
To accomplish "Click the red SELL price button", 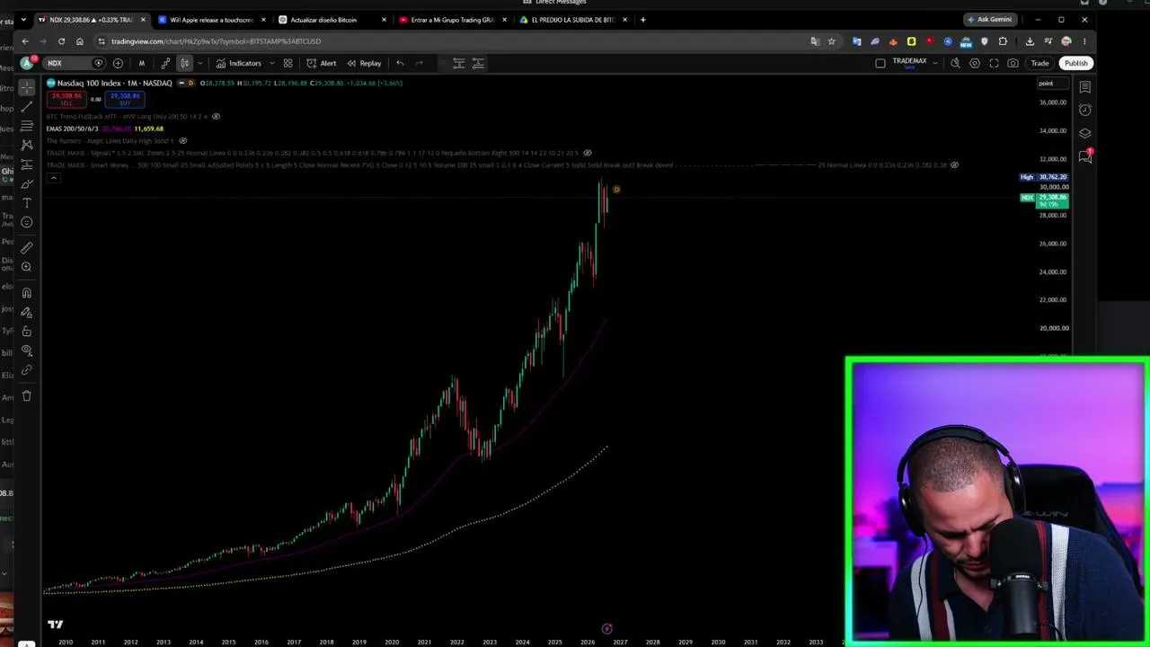I will click(x=66, y=99).
